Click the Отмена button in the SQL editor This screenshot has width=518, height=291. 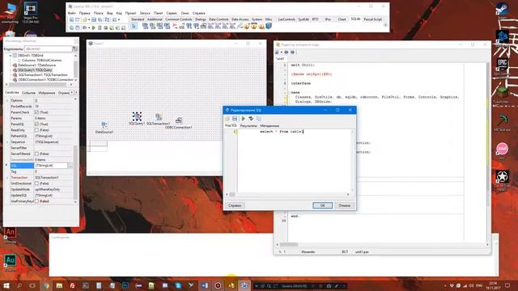coord(344,205)
